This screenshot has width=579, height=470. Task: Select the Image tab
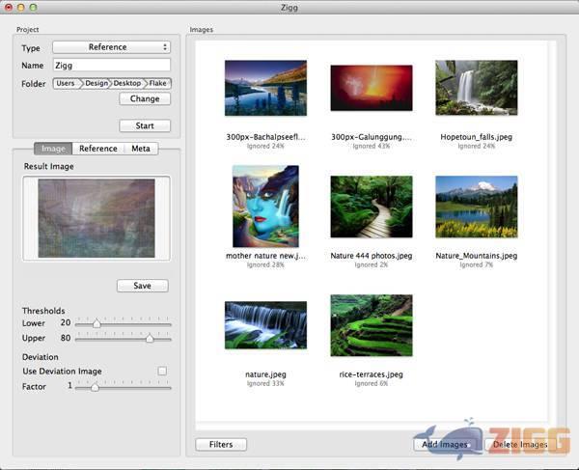click(53, 149)
